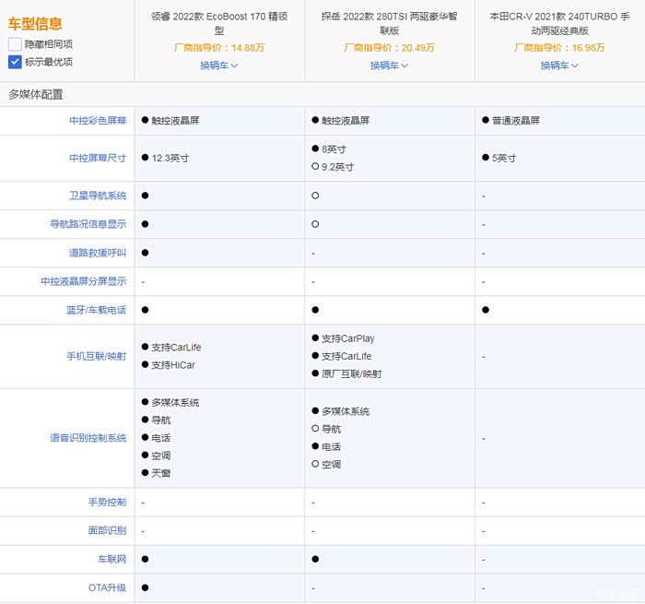The height and width of the screenshot is (604, 645).
Task: Click the 中控屏幕尺寸 row label
Action: [x=98, y=159]
